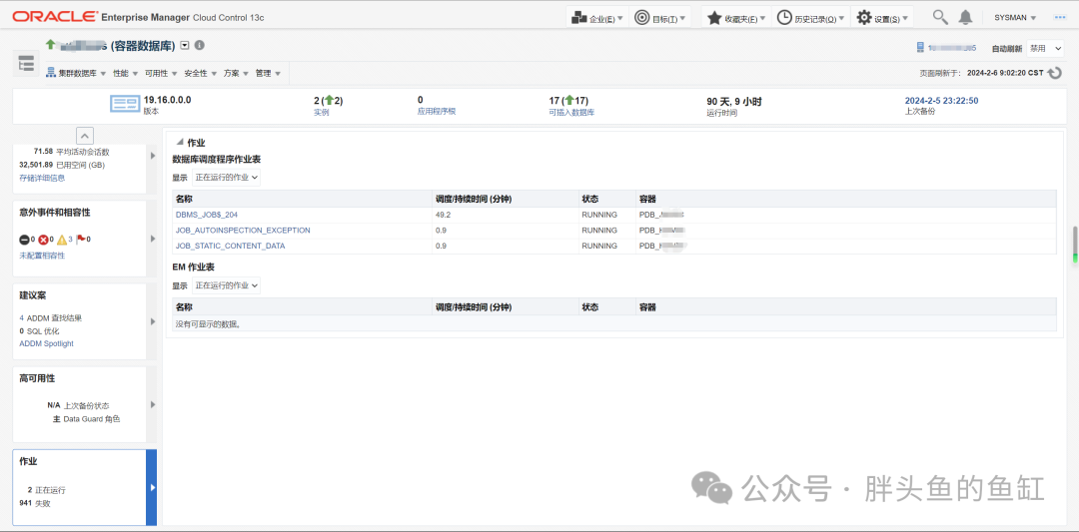1079x532 pixels.
Task: Toggle the navigation tree panel icon
Action: click(x=26, y=63)
